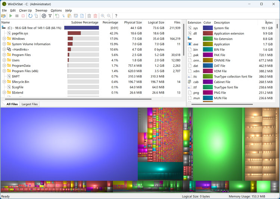The image size is (280, 199).
Task: Click the zoom in magnifier icon
Action: (x=103, y=16)
